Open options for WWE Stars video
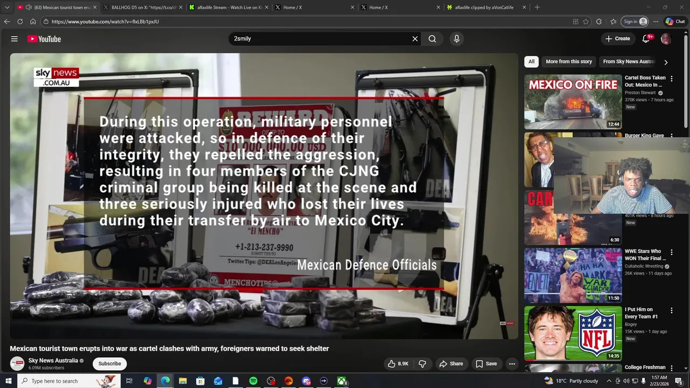The image size is (690, 388). pos(672,252)
